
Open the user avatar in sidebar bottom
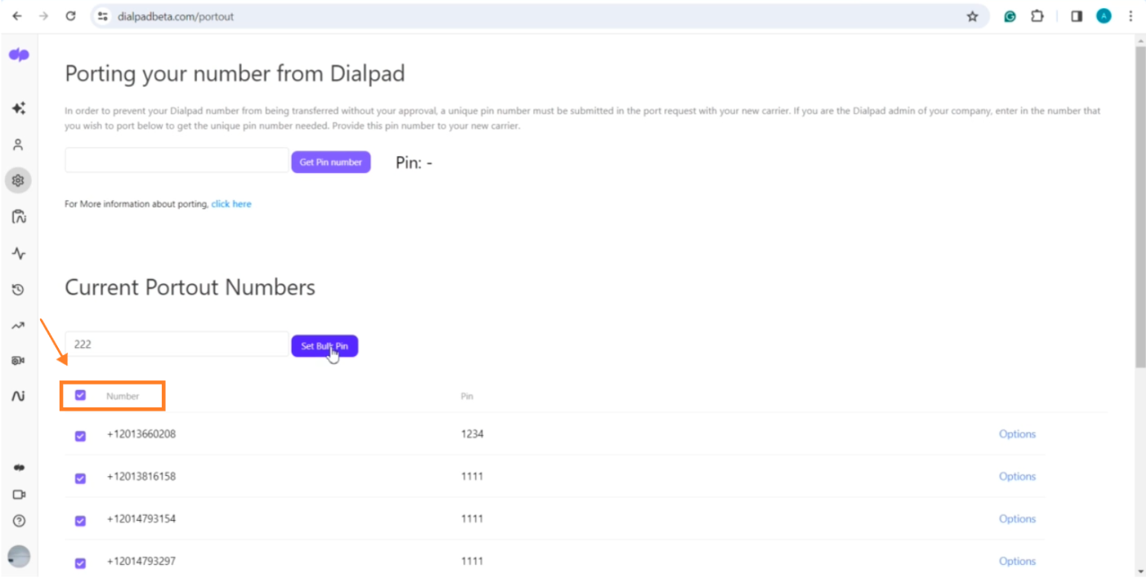pyautogui.click(x=19, y=557)
